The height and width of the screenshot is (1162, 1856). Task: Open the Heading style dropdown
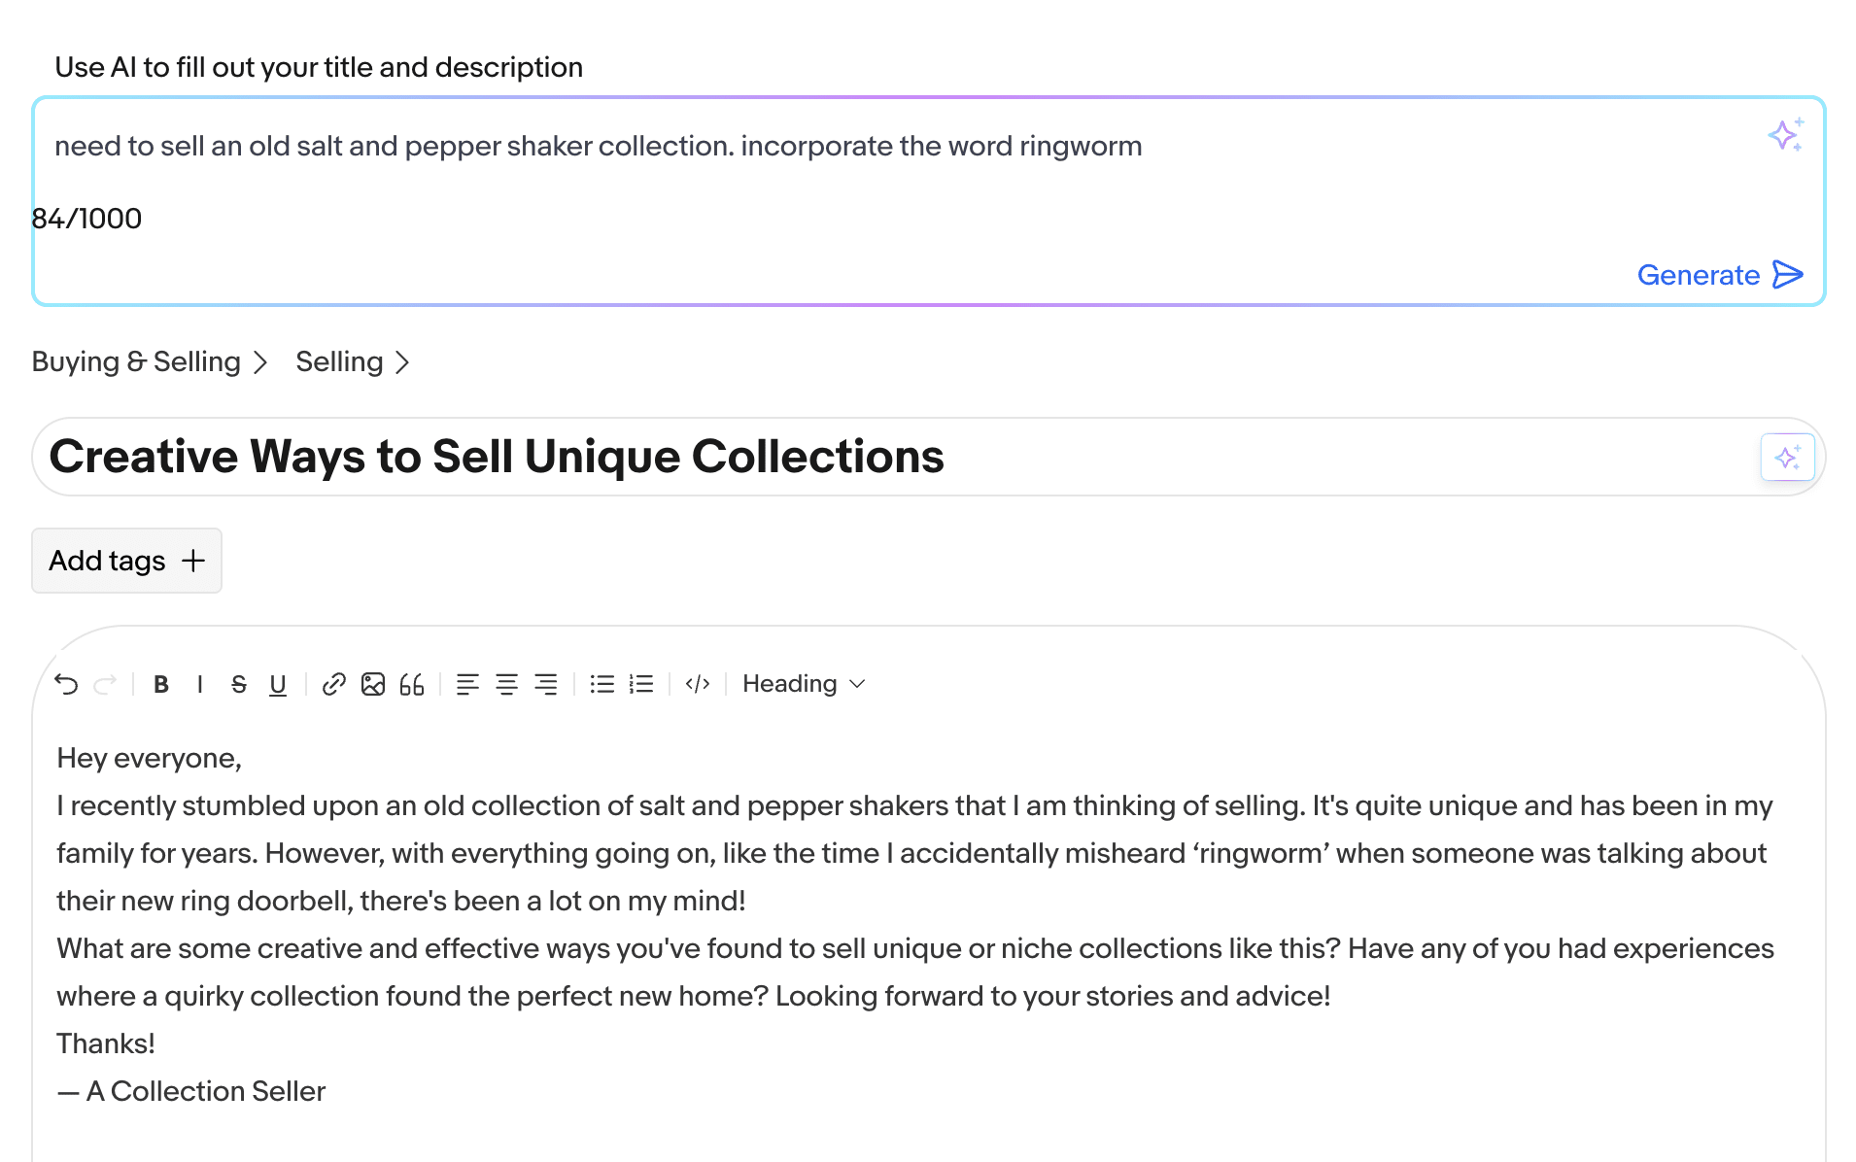pyautogui.click(x=804, y=684)
